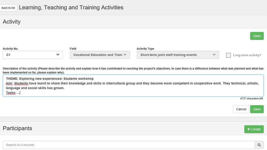
Task: Click the Save button next to Cancel
Action: [257, 109]
